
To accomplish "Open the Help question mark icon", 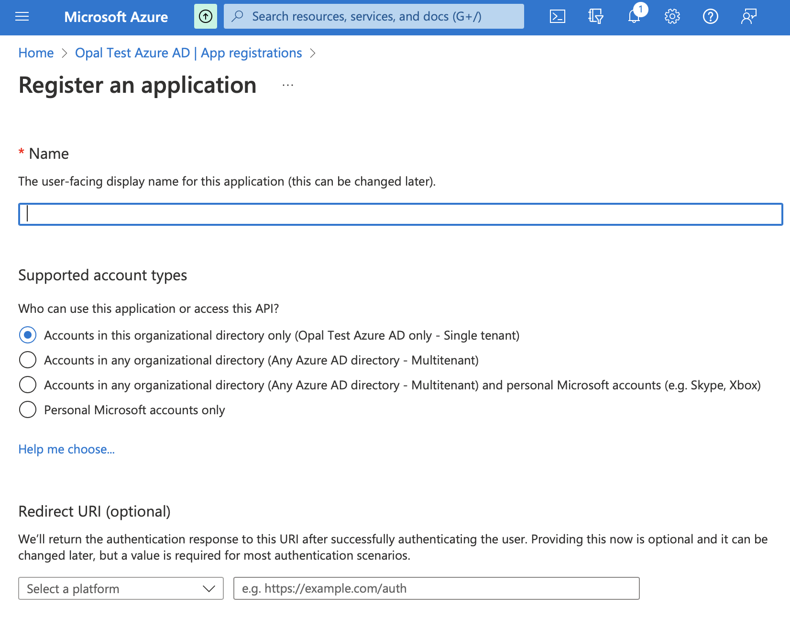I will point(711,17).
